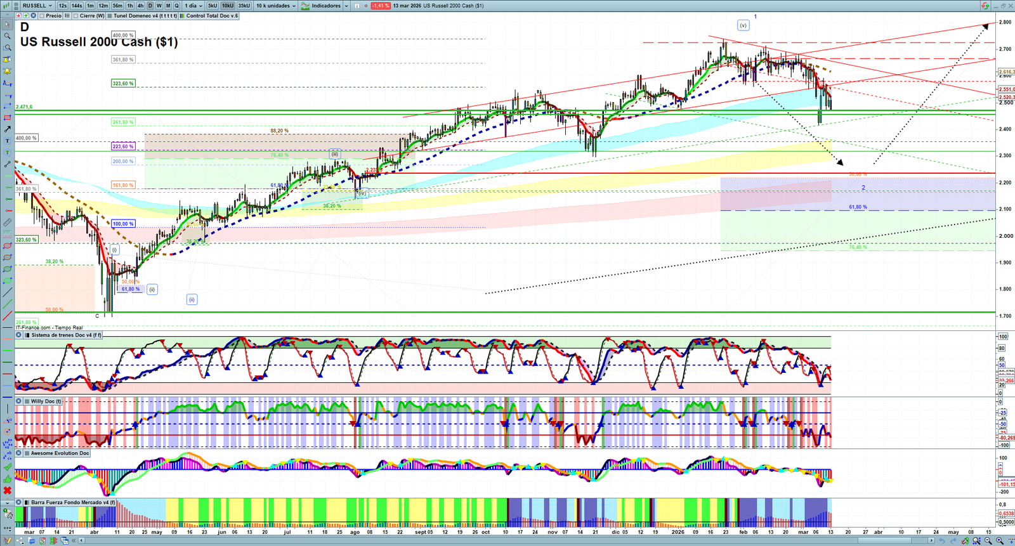Toggle the Cierre (W) checkbox

[75, 16]
